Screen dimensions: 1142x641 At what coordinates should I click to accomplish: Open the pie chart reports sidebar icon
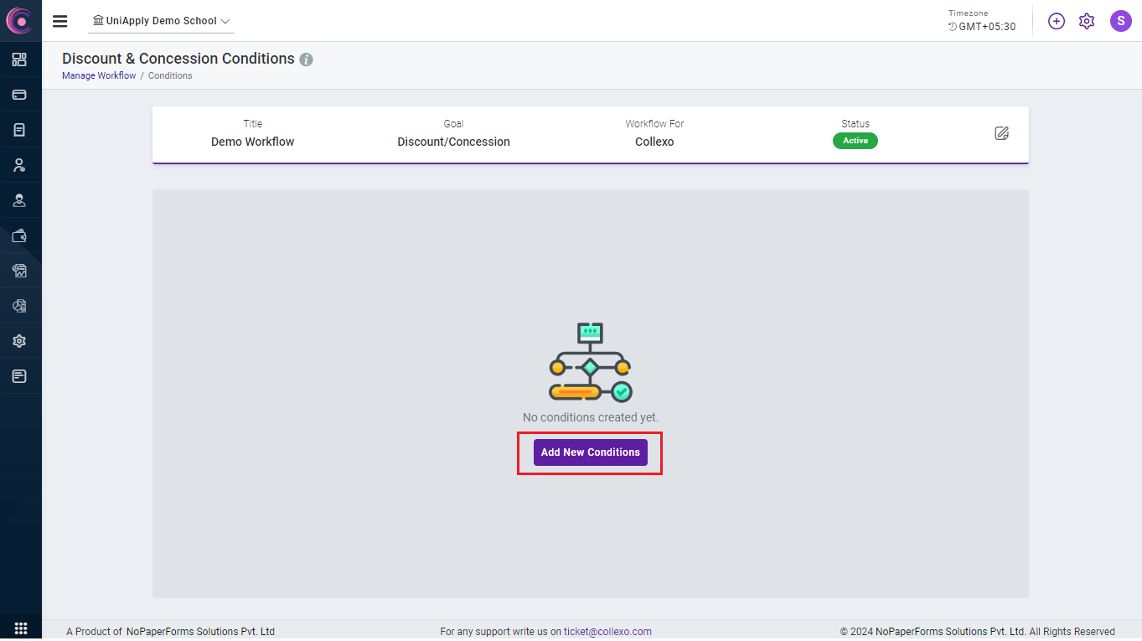pyautogui.click(x=19, y=306)
